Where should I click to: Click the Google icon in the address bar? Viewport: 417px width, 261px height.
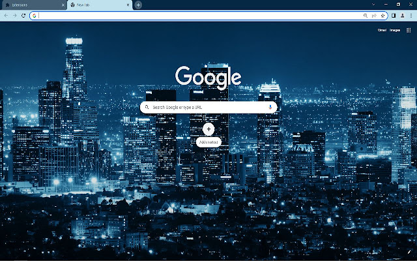point(35,16)
